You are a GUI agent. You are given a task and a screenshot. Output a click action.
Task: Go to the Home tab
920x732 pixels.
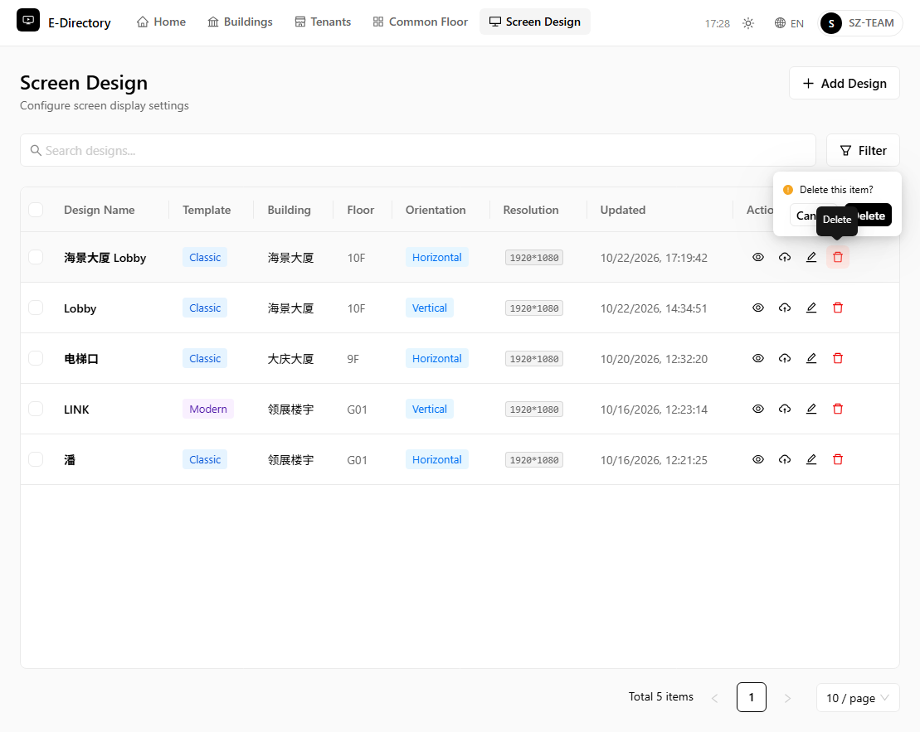click(x=161, y=22)
